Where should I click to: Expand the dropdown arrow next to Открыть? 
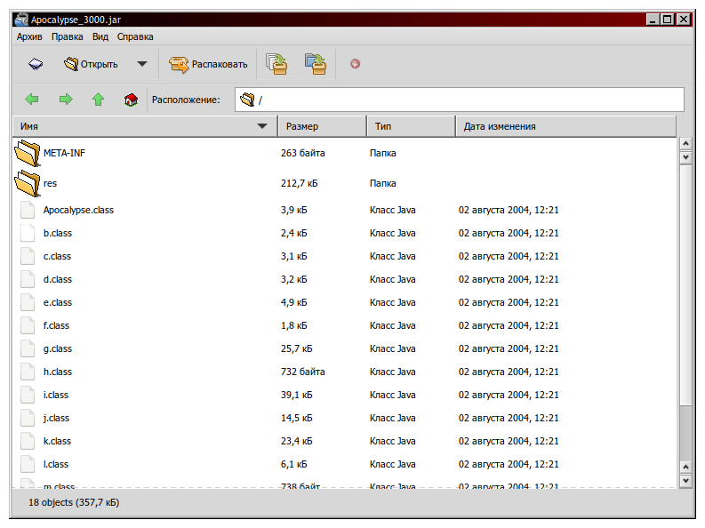142,64
